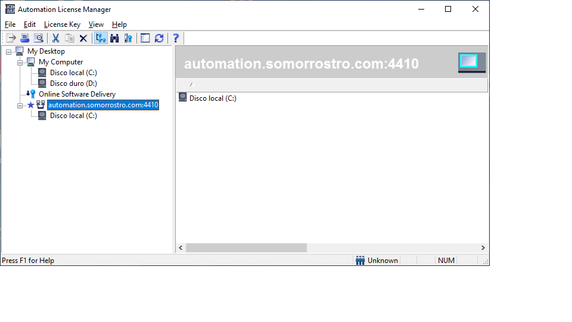Click the server with license ribbon icon
The image size is (572, 322).
128,38
